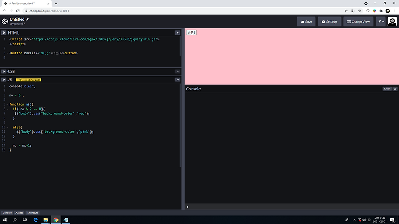Select the A Pen by soyeonlee57 tab

(x=26, y=4)
